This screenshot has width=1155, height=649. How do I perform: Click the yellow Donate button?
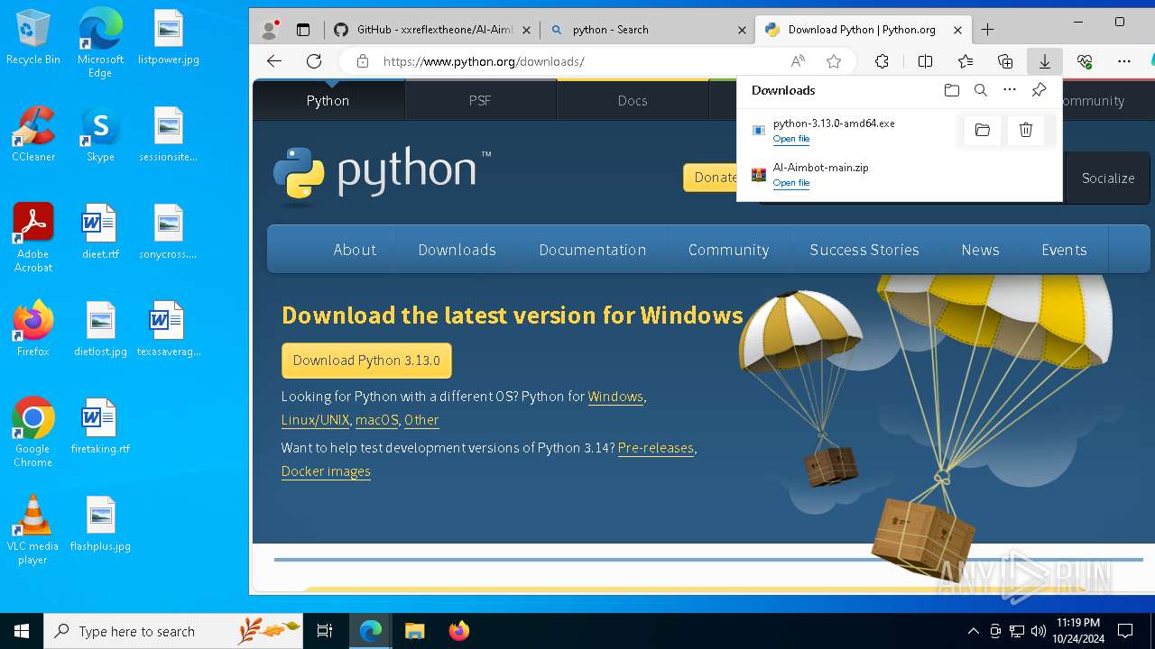[x=711, y=178]
